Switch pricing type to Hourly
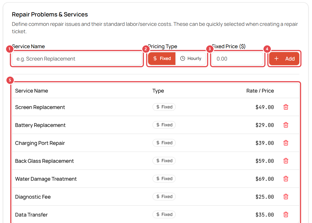Screen dimensions: 312x223 point(191,58)
